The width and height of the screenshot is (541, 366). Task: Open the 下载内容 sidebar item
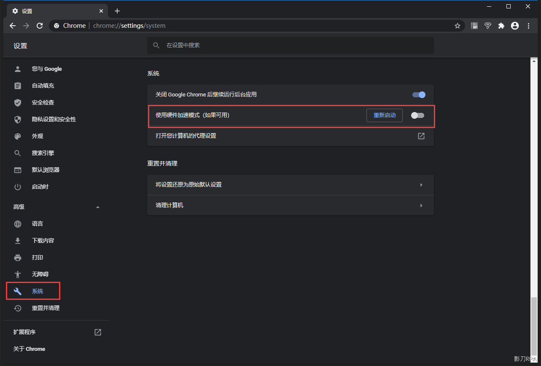click(x=43, y=240)
